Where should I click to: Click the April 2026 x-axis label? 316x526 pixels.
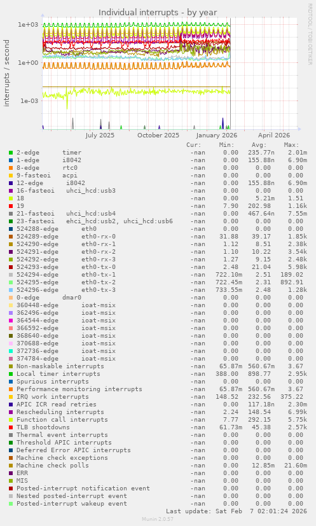(x=274, y=135)
